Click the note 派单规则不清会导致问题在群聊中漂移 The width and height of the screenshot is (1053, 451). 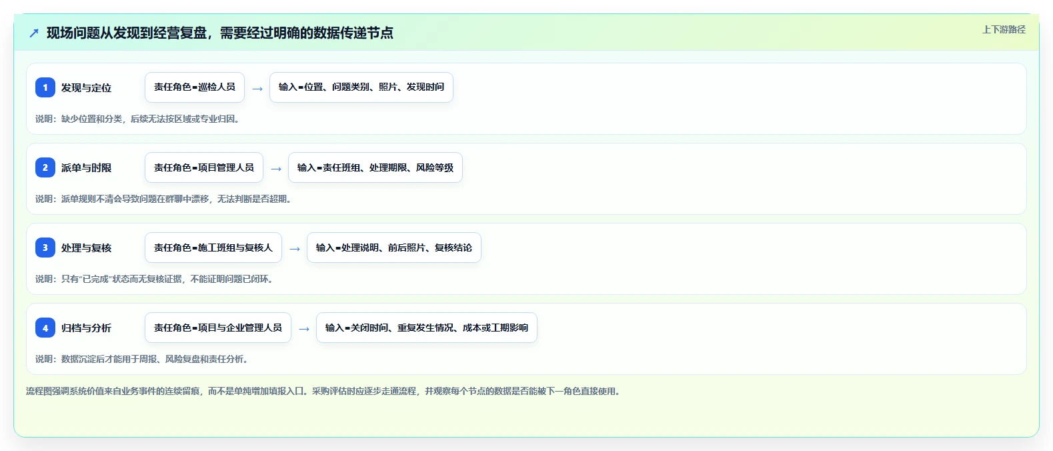point(163,199)
